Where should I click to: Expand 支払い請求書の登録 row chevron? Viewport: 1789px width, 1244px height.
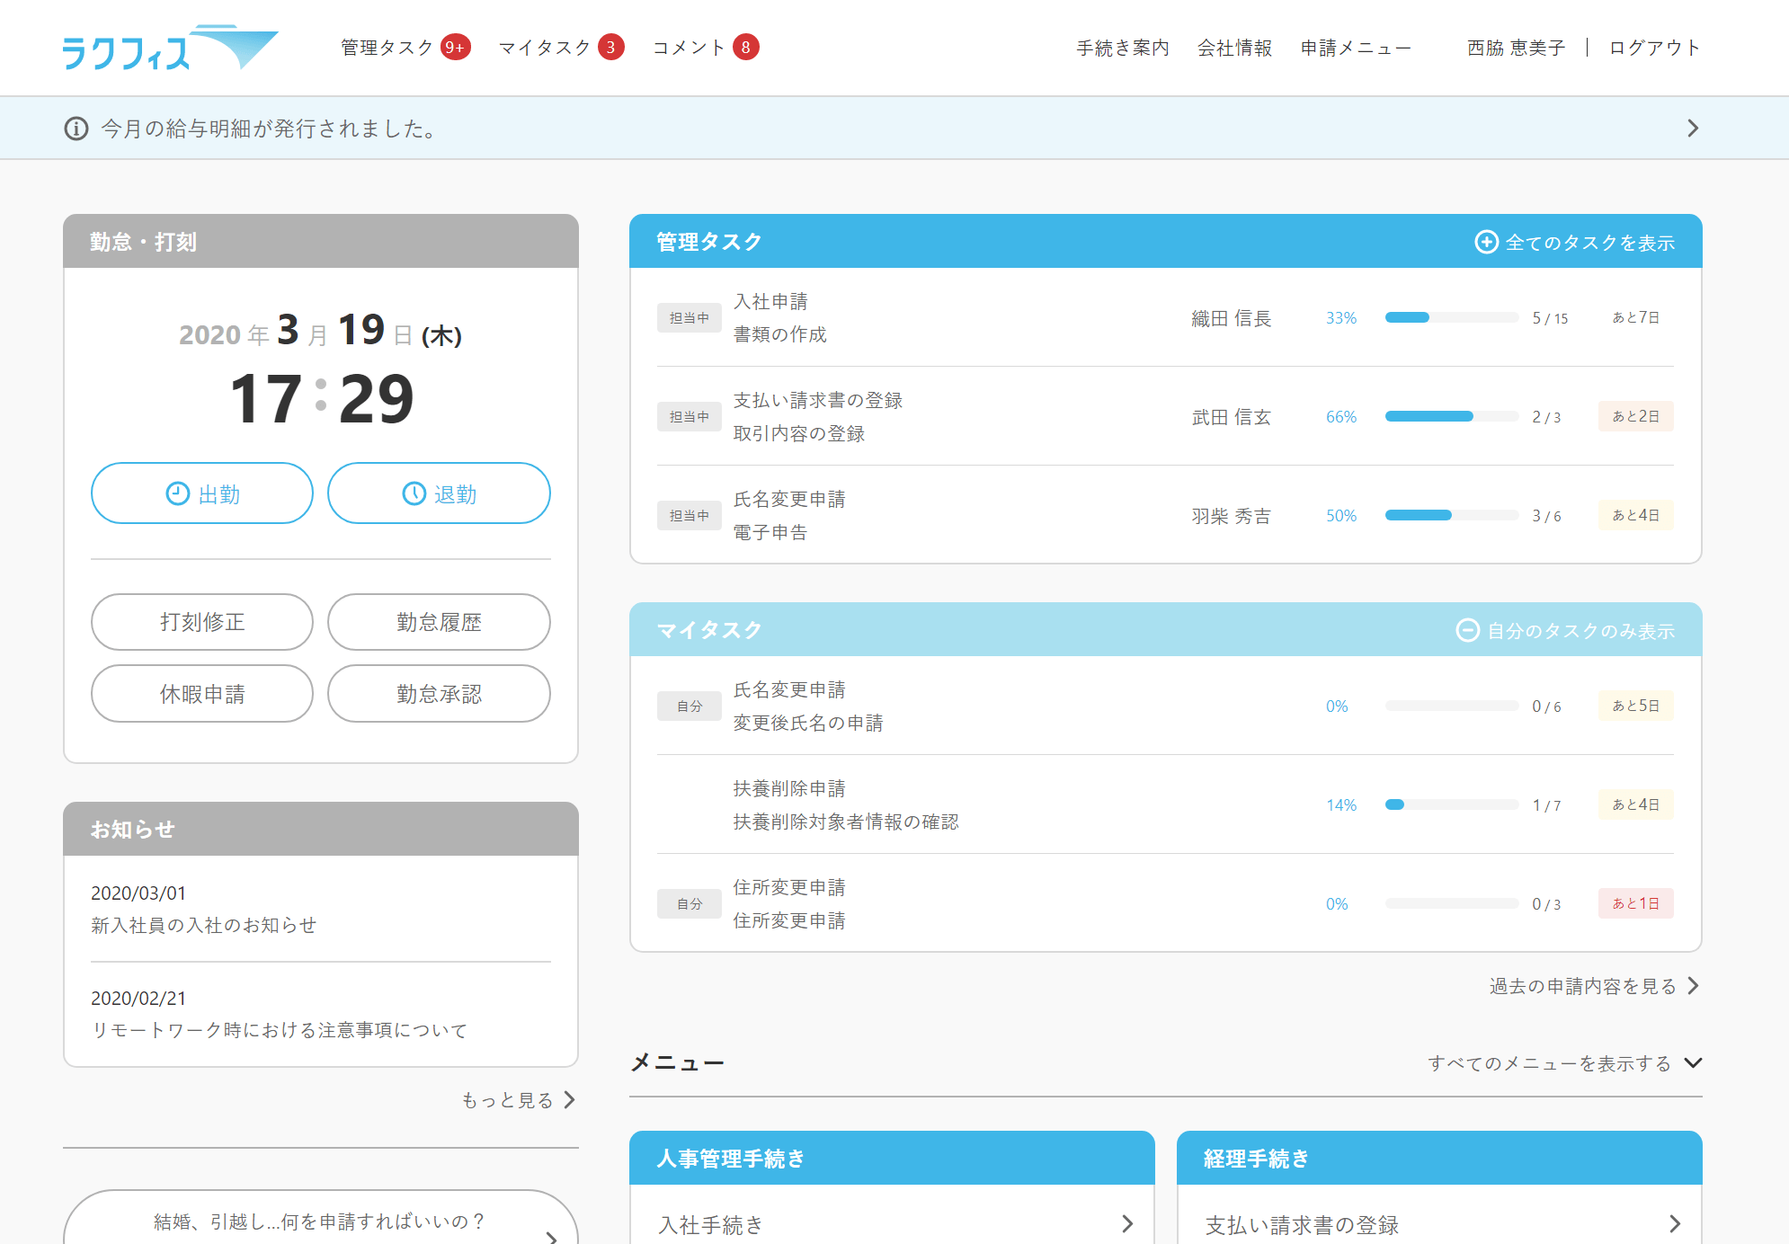(1674, 1223)
